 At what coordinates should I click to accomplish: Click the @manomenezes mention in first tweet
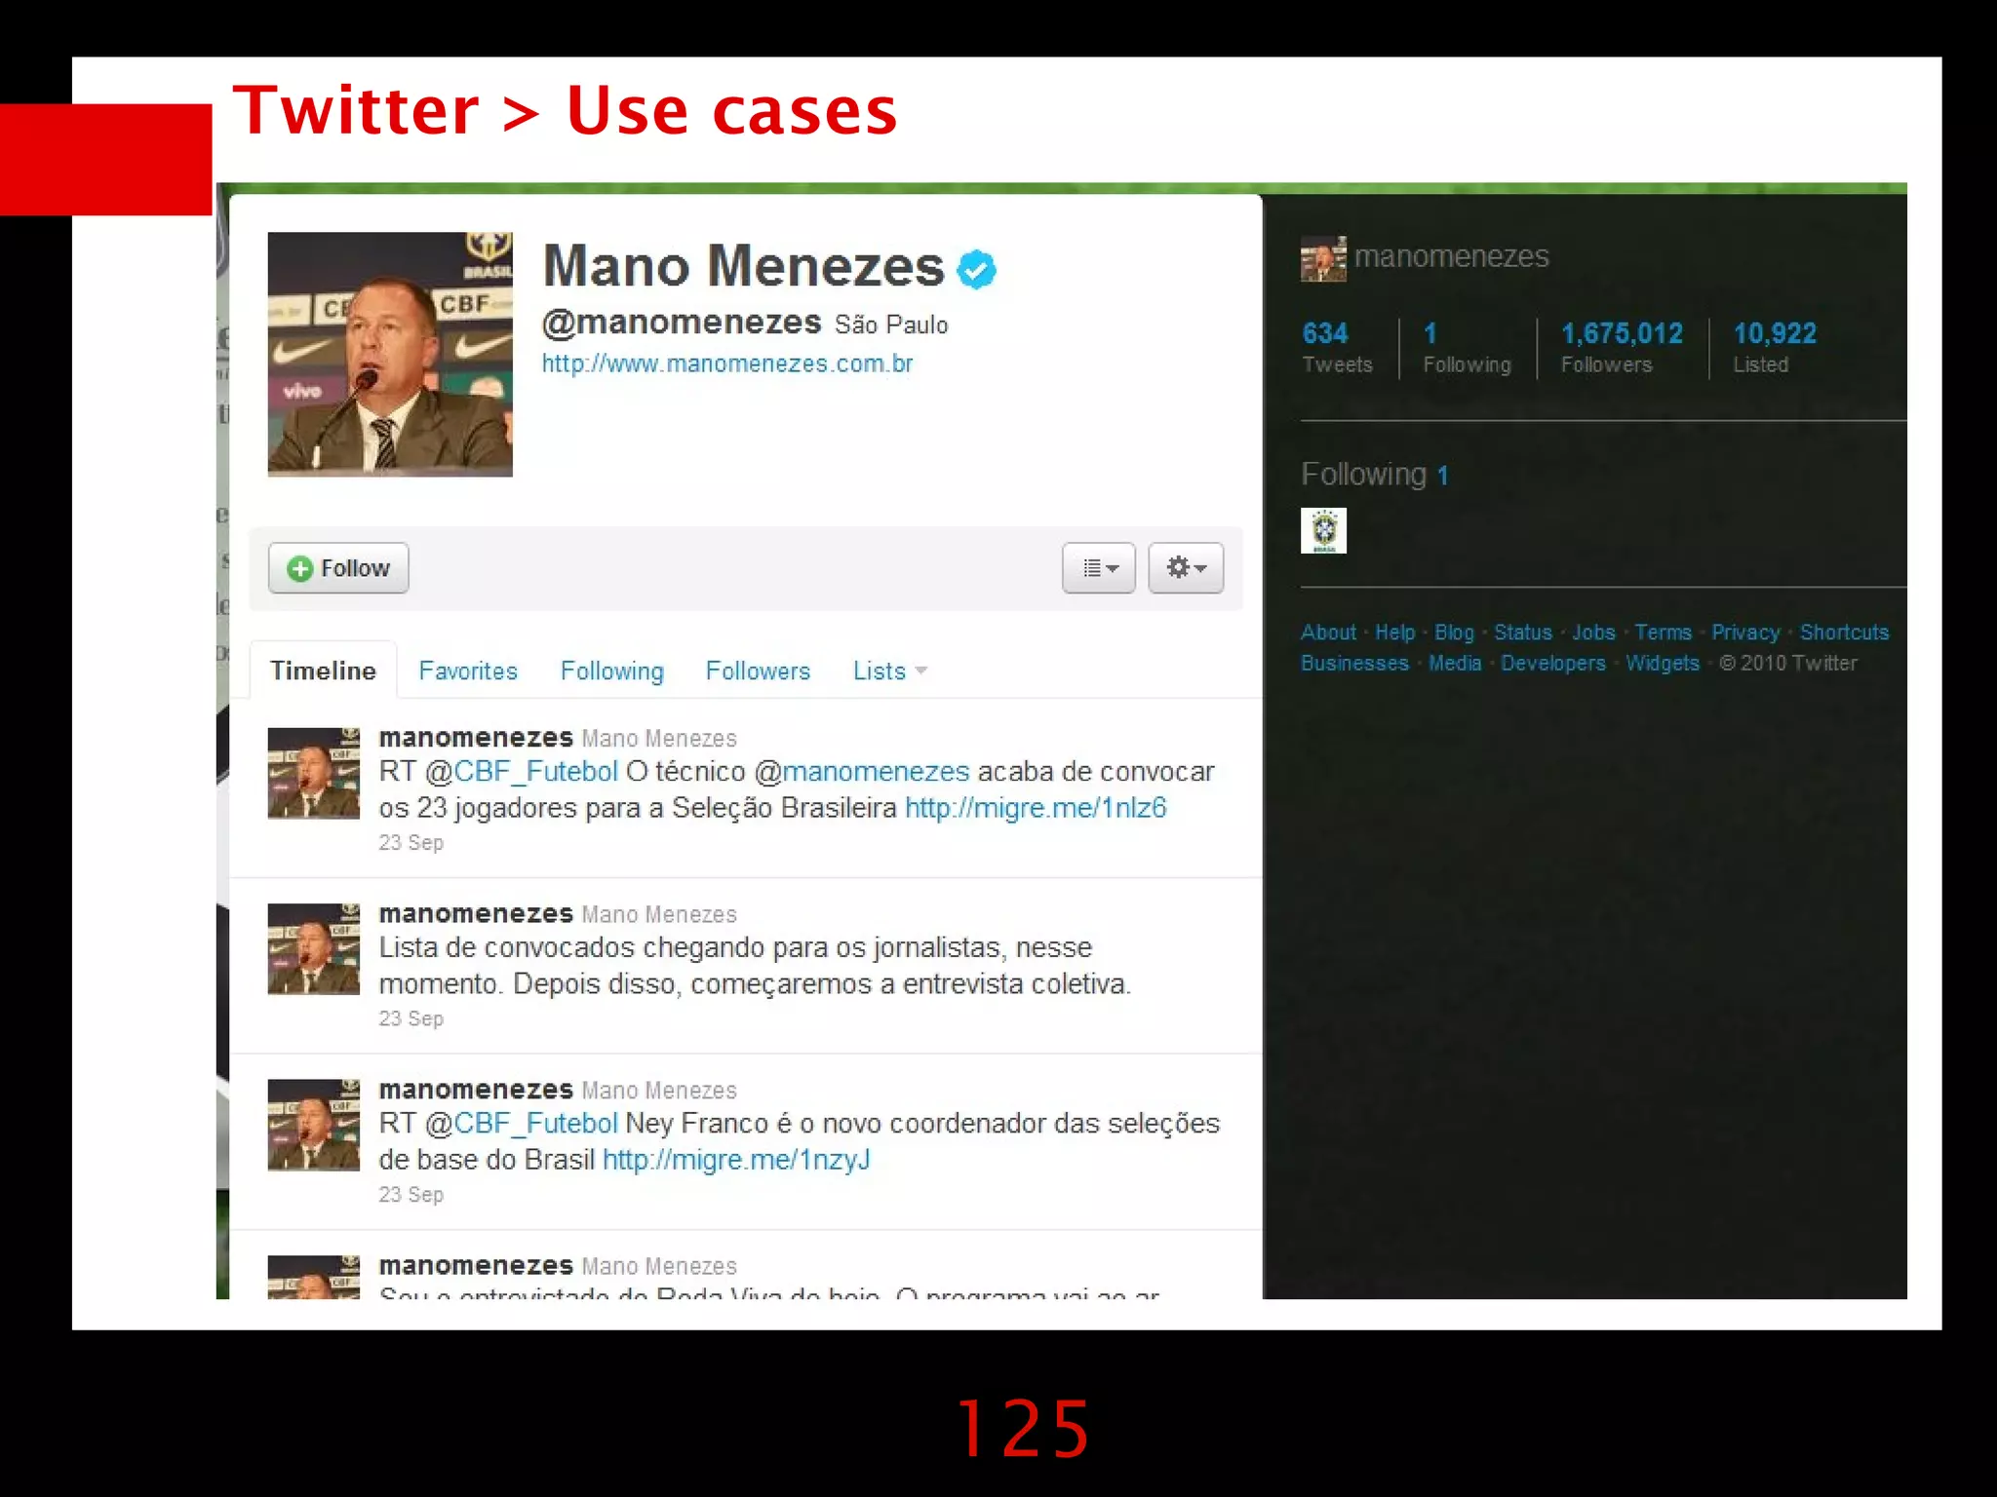coord(862,772)
